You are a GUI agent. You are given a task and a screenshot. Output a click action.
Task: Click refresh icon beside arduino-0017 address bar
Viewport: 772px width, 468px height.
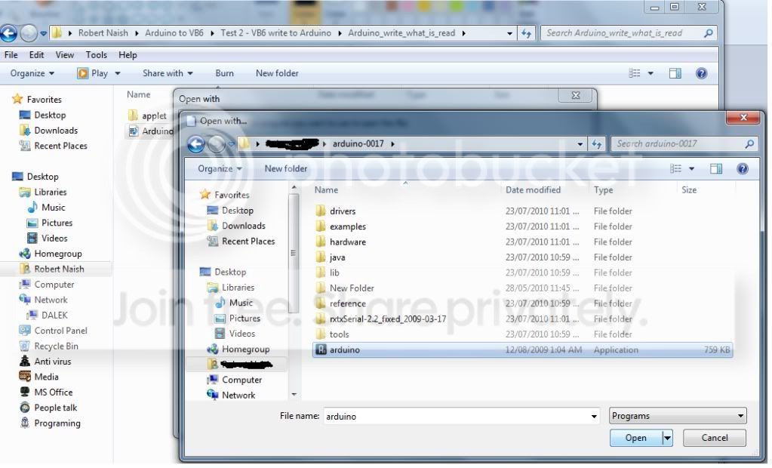coord(596,144)
